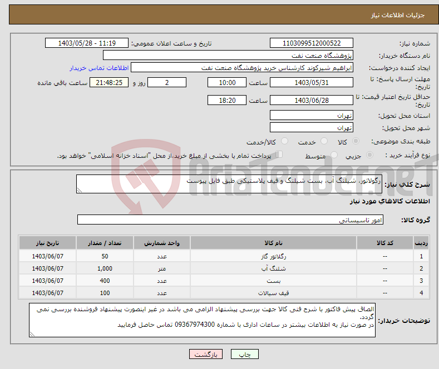Click the شلنگ آب item name
The height and width of the screenshot is (369, 439).
click(273, 268)
